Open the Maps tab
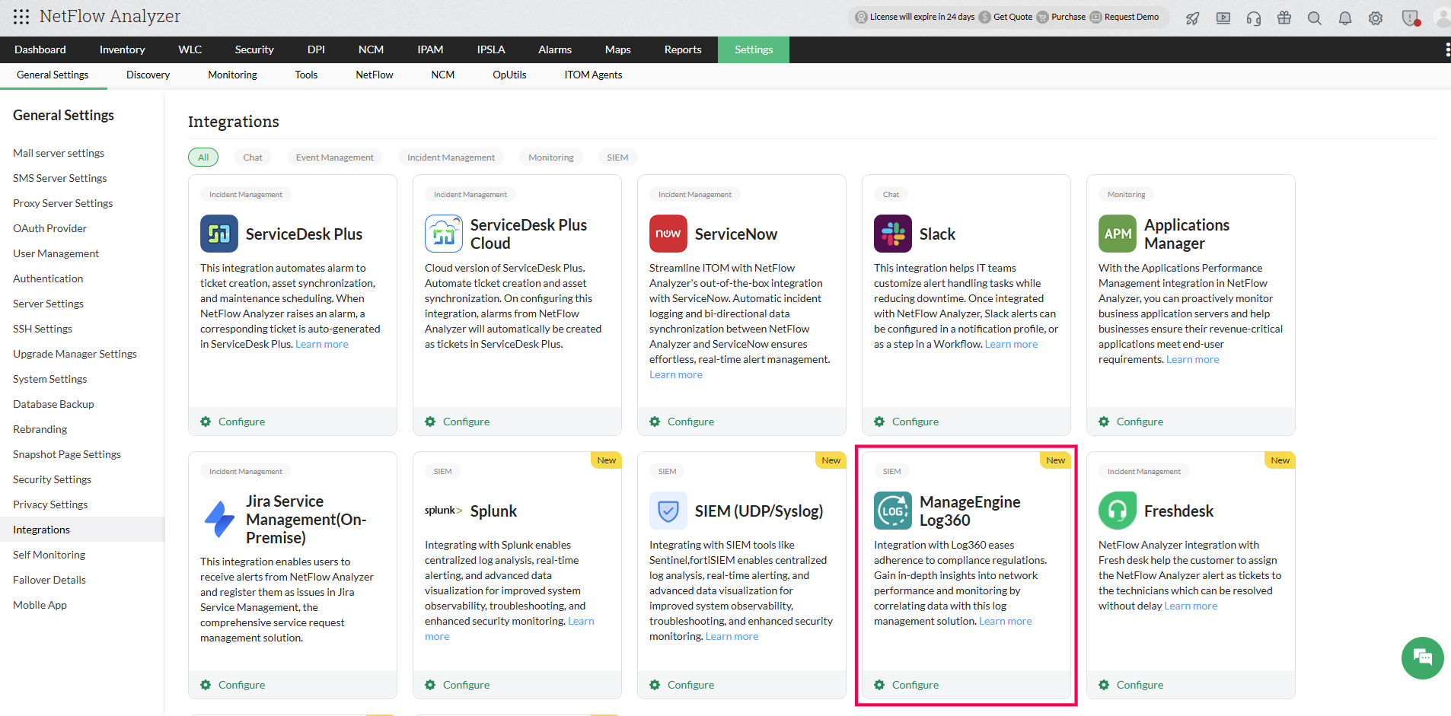Image resolution: width=1451 pixels, height=716 pixels. point(617,49)
